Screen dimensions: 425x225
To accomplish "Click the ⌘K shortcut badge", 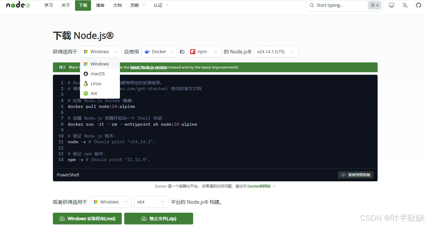I will (x=375, y=5).
